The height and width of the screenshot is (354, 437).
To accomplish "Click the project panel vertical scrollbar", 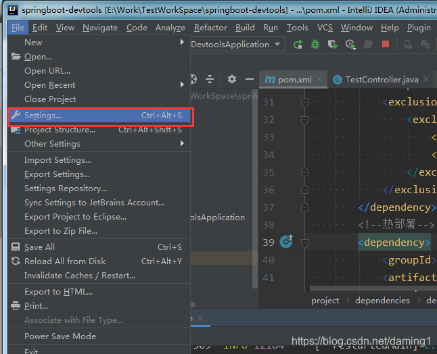I will coord(255,189).
